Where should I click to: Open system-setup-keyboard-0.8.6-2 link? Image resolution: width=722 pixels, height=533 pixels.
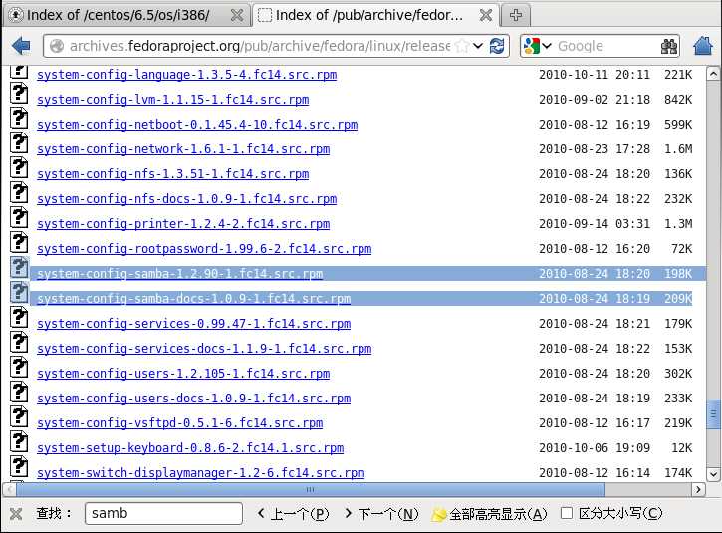pos(190,447)
